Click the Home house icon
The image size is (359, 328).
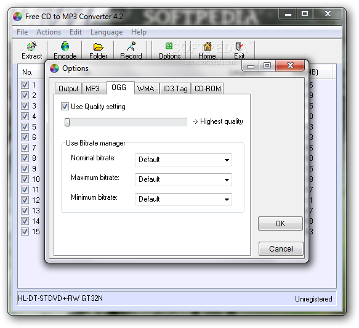point(207,46)
